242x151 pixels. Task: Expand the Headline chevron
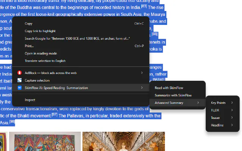[232, 125]
